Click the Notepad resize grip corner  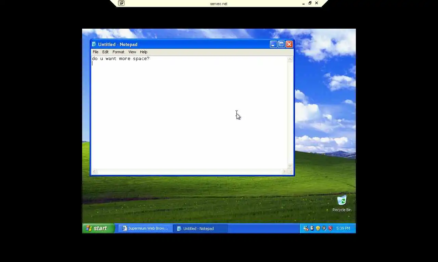coord(291,172)
